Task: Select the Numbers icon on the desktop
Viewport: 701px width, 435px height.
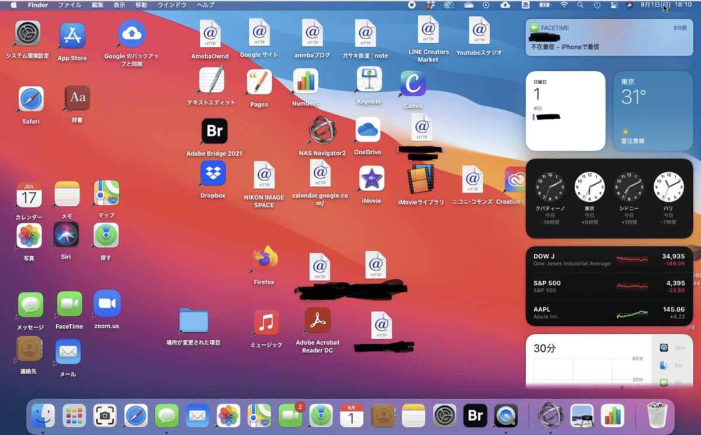Action: pos(306,82)
